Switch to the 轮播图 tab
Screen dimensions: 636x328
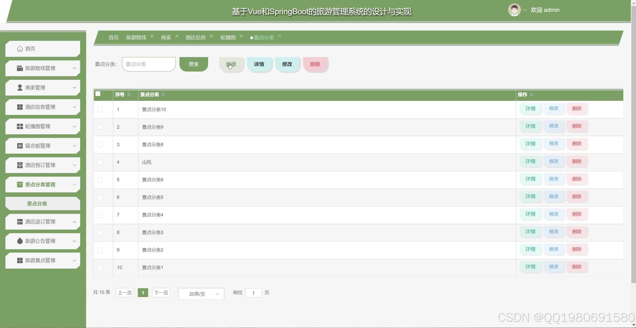pyautogui.click(x=228, y=37)
